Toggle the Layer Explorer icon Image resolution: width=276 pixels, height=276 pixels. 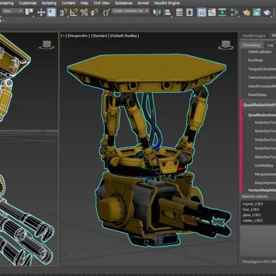(189, 12)
